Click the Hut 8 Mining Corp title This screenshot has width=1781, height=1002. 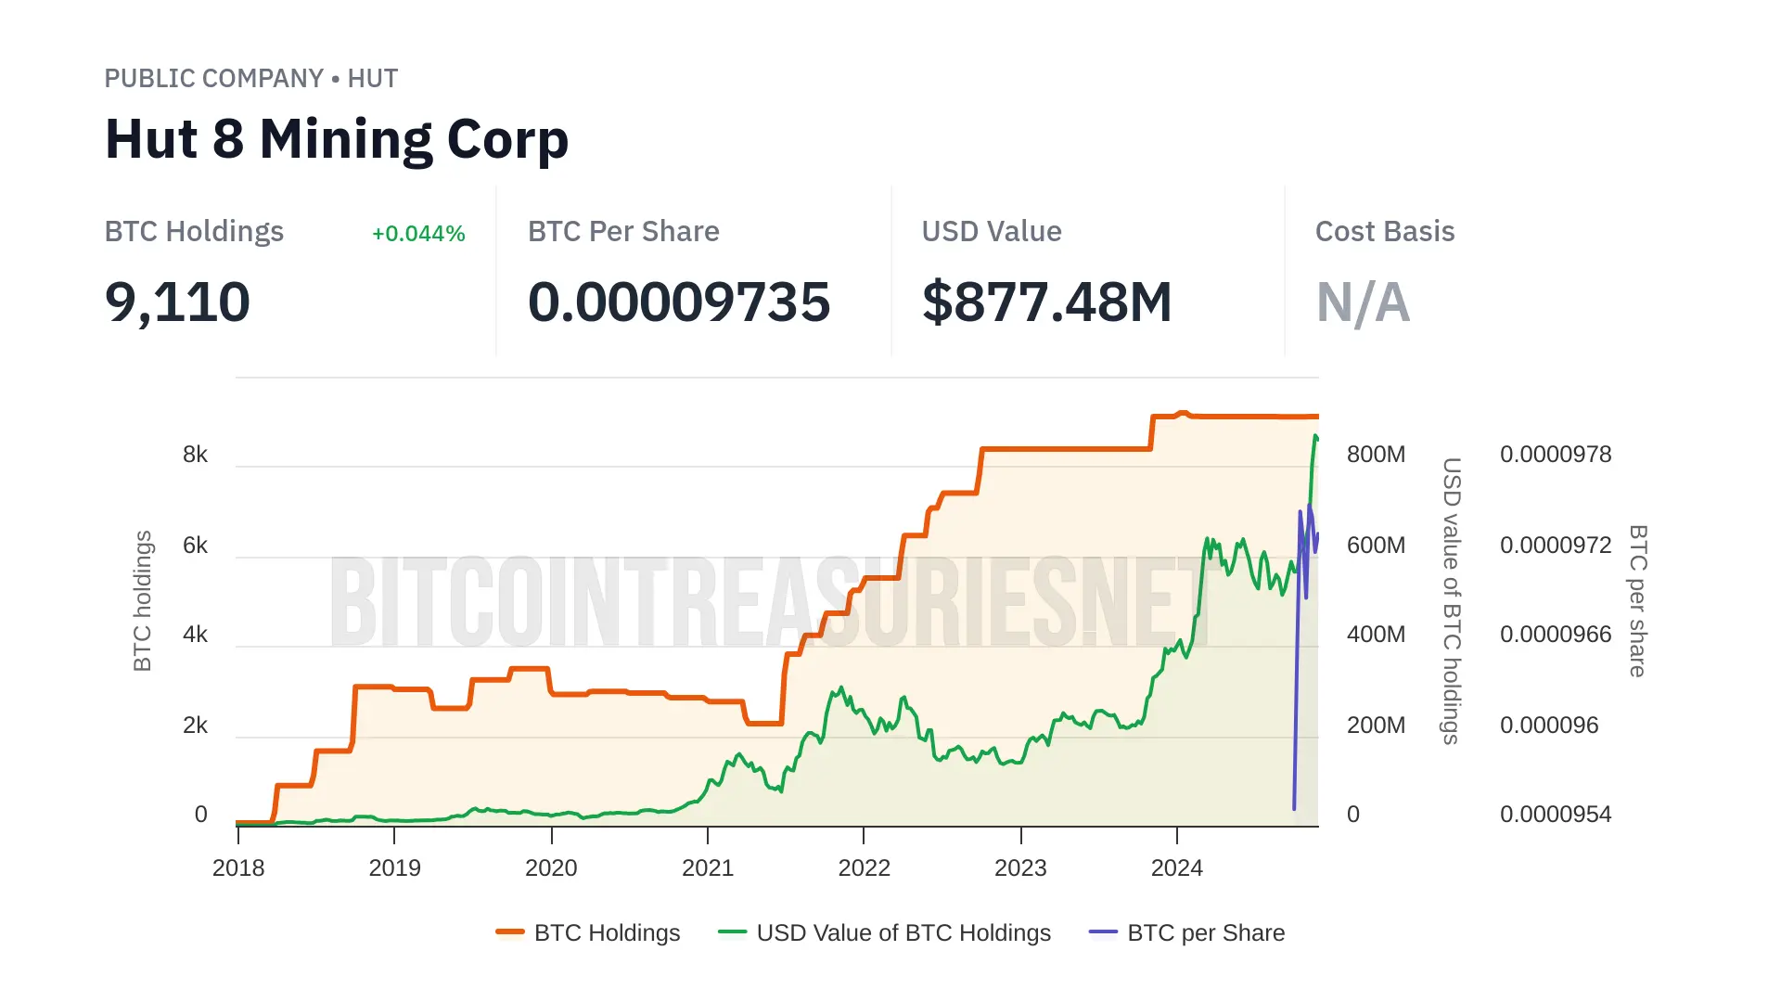(x=337, y=139)
